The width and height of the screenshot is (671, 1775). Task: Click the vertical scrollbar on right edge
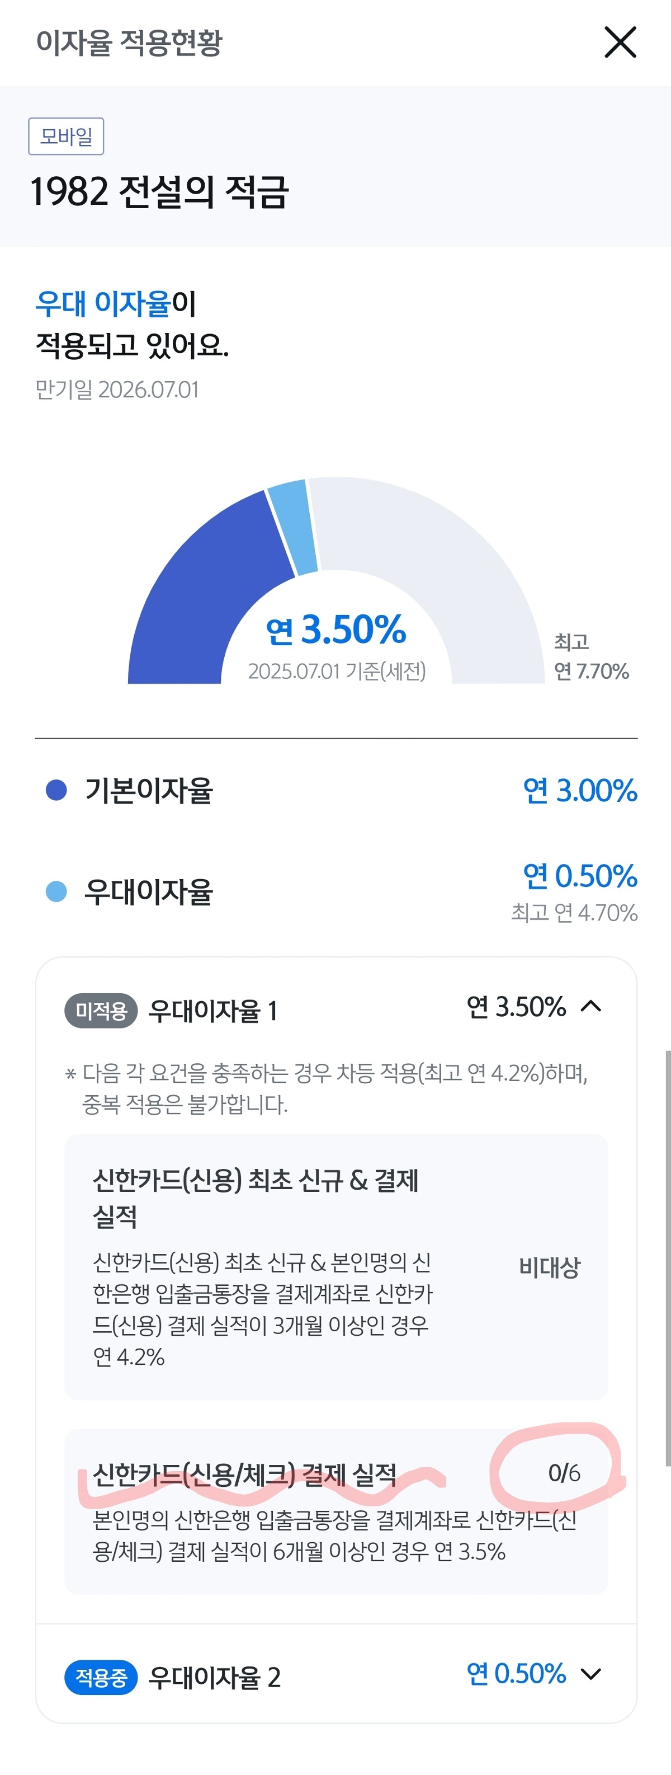[667, 1258]
